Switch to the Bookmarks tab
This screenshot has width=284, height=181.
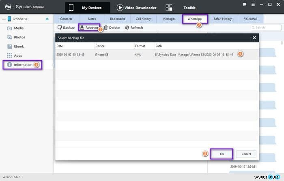[118, 19]
